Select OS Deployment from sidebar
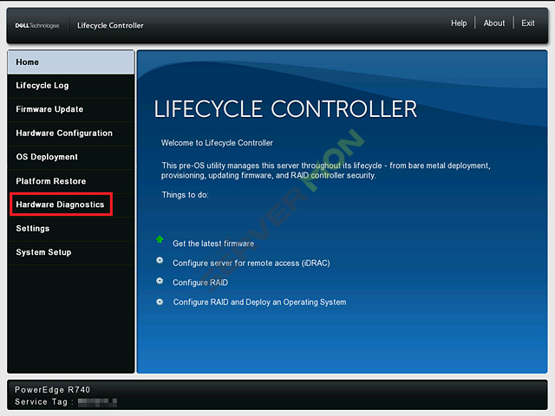 pyautogui.click(x=71, y=157)
